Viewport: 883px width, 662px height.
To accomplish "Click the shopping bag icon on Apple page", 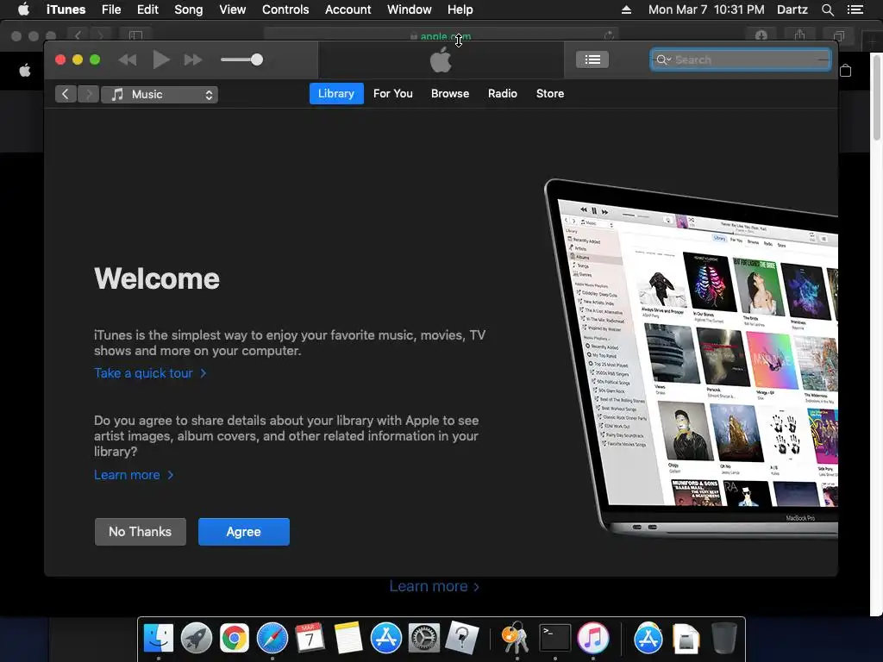I will (845, 71).
